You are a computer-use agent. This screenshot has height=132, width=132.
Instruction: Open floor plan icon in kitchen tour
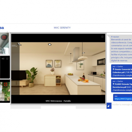(102, 93)
